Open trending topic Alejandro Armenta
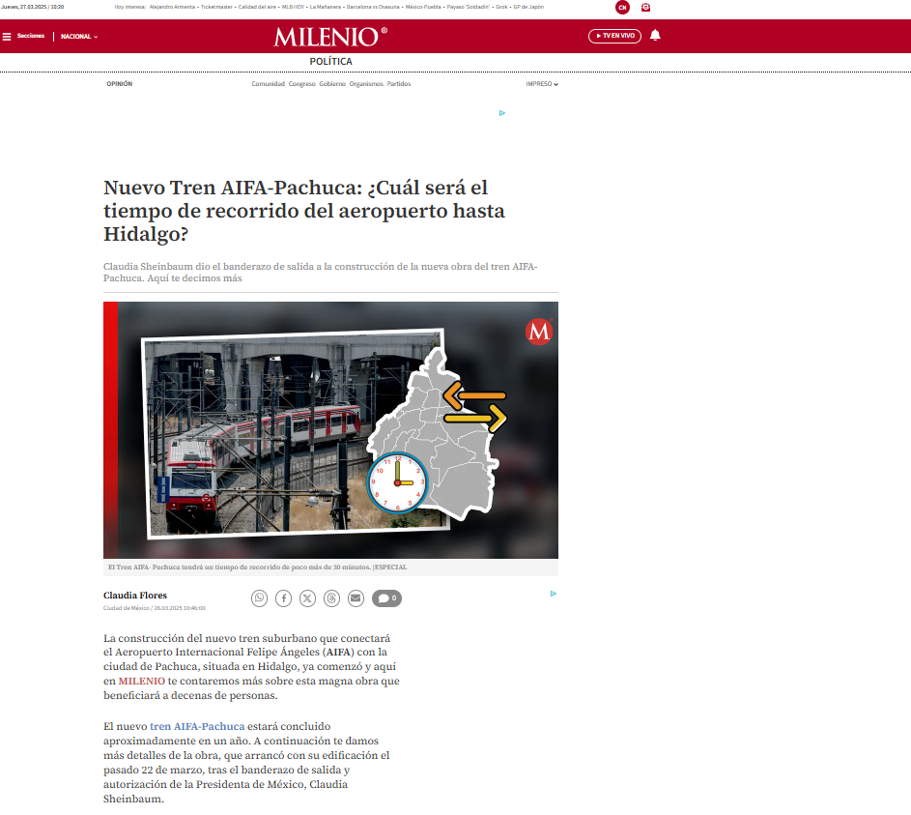Viewport: 911px width, 815px height. (172, 7)
